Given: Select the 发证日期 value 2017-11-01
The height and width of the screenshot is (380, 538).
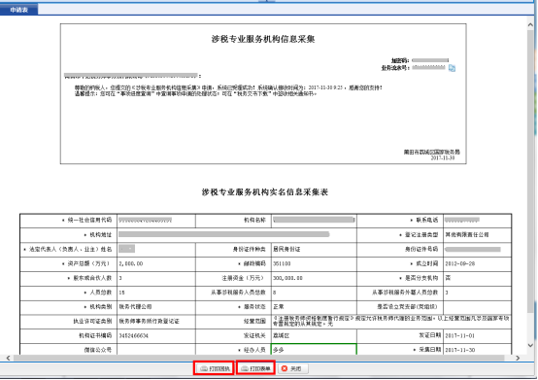Looking at the screenshot, I should click(460, 335).
